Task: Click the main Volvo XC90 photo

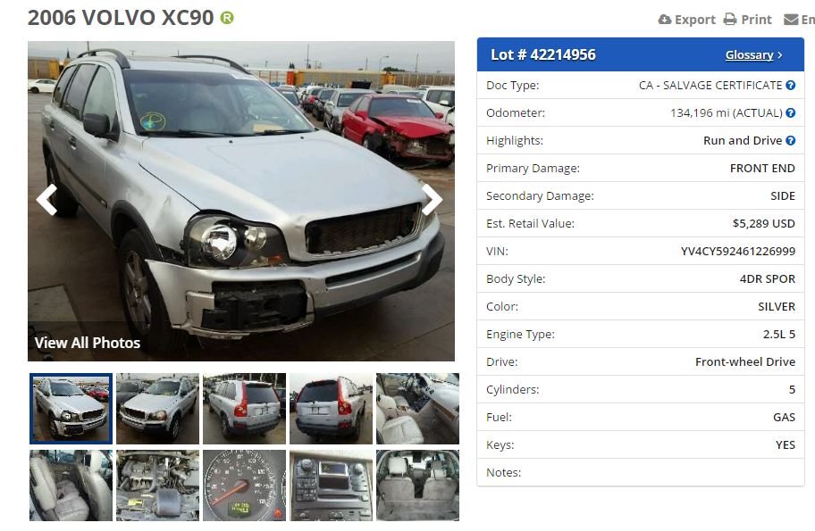Action: (x=241, y=201)
